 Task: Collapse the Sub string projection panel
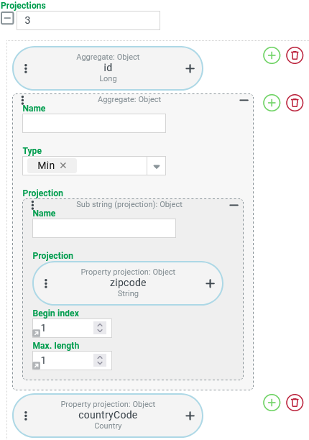pyautogui.click(x=234, y=205)
